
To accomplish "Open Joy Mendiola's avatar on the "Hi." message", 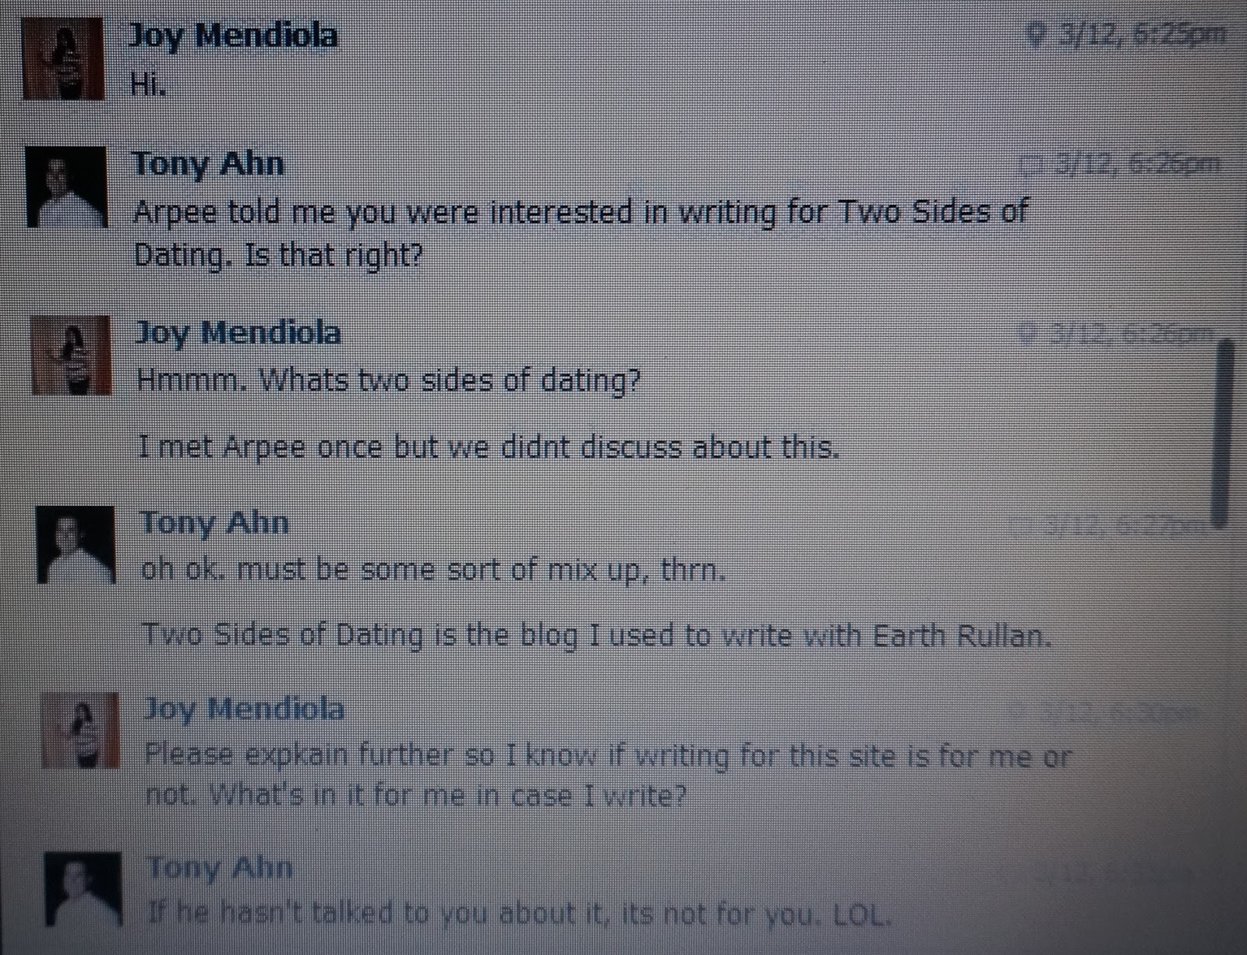I will [x=63, y=58].
